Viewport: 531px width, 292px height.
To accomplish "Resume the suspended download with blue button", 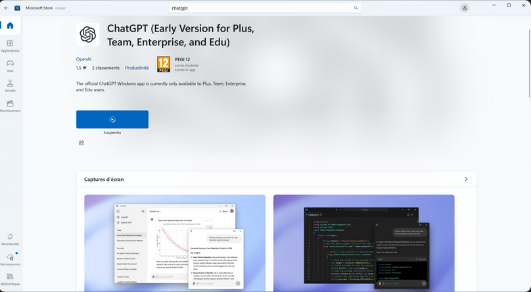I will tap(112, 120).
